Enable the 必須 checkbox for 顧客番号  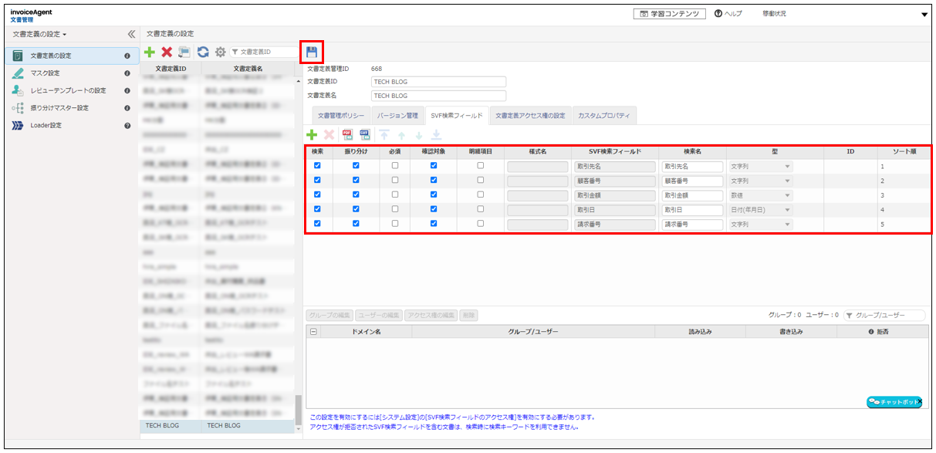point(395,180)
